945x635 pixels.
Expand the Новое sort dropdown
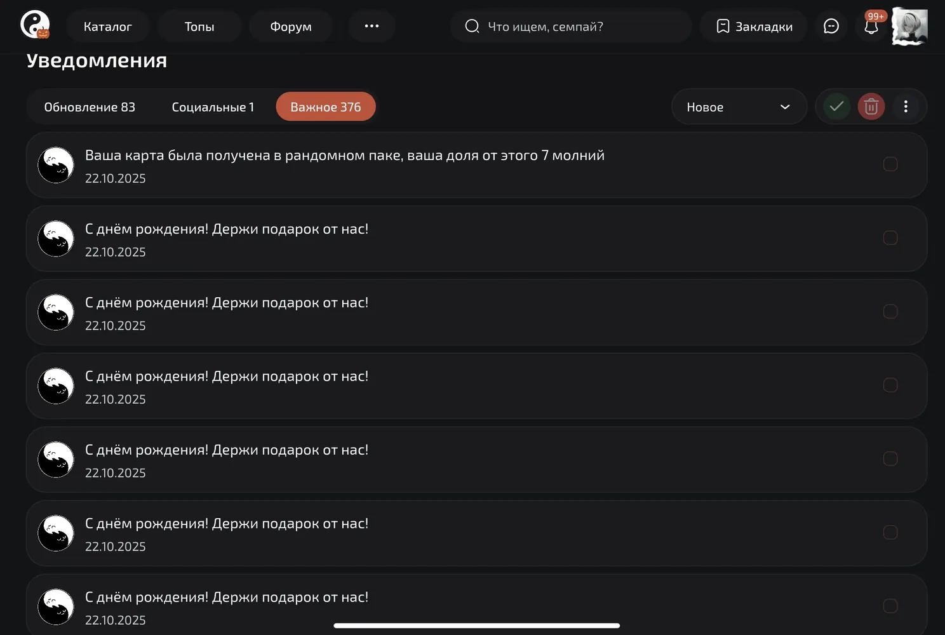click(x=739, y=107)
